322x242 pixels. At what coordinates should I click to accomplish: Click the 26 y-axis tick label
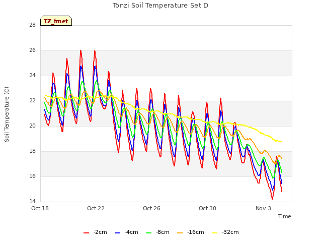(x=32, y=50)
